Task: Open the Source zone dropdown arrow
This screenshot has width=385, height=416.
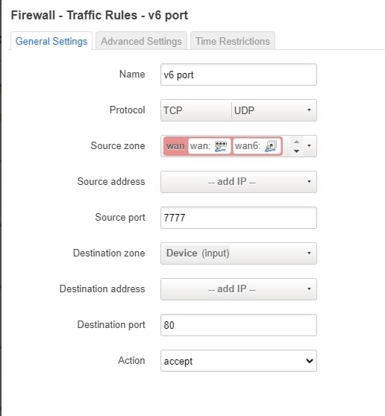Action: (x=309, y=146)
